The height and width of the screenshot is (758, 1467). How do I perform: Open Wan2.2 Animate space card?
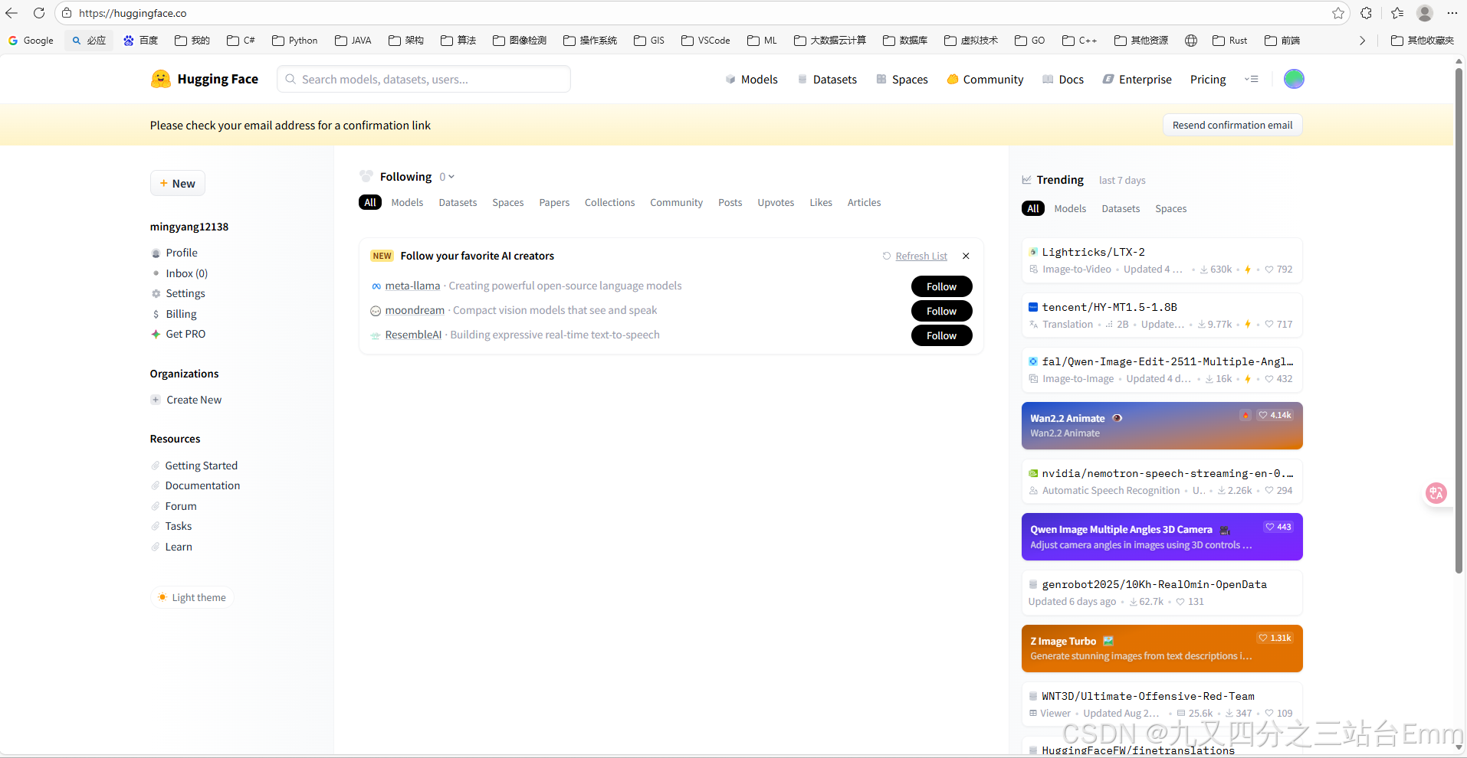click(x=1161, y=426)
